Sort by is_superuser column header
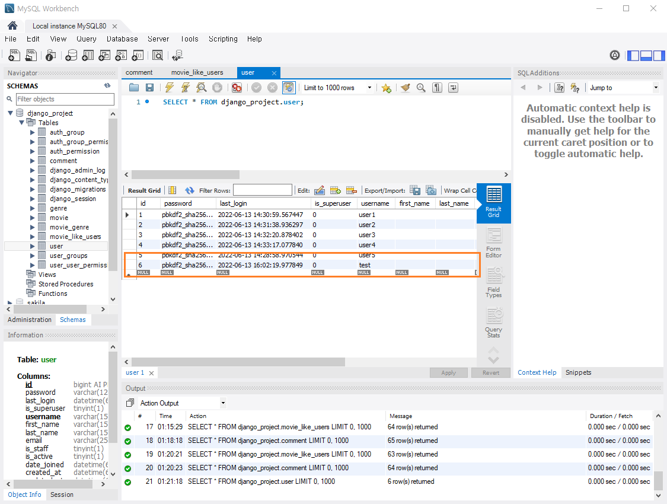Screen dimensions: 667x504 coord(333,203)
